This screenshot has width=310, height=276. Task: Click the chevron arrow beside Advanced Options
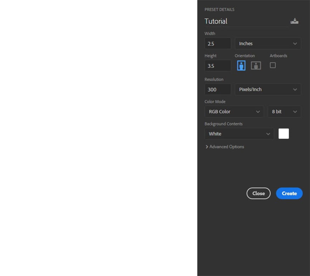tap(207, 147)
